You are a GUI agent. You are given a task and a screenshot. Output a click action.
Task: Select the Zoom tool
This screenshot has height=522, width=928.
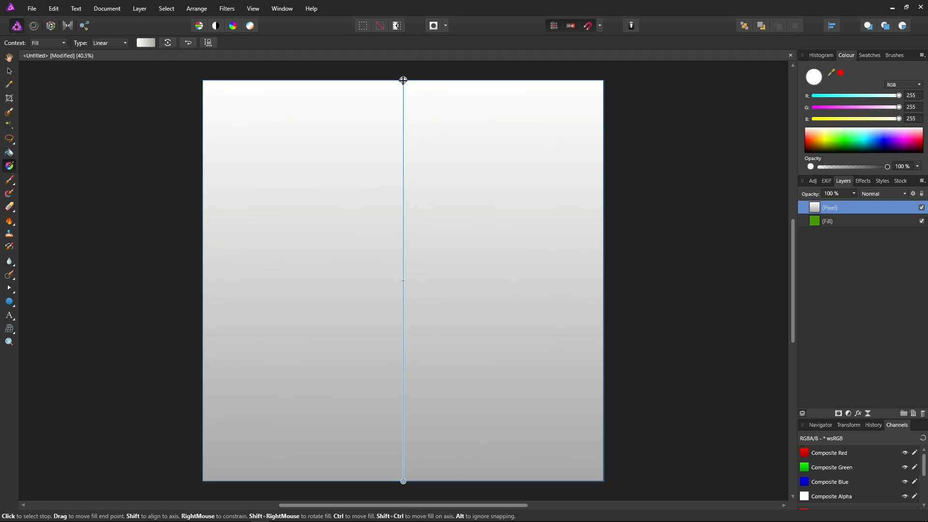(x=9, y=342)
